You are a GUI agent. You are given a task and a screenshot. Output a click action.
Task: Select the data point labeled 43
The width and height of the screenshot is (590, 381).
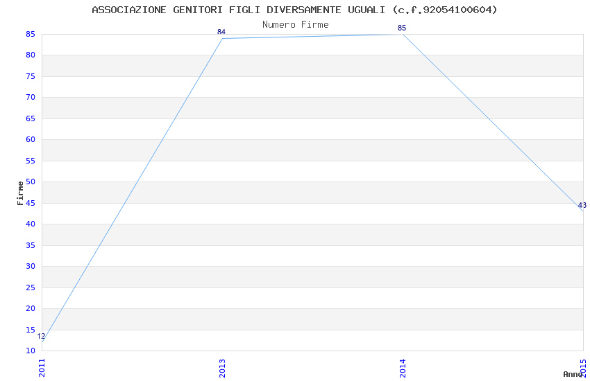582,211
